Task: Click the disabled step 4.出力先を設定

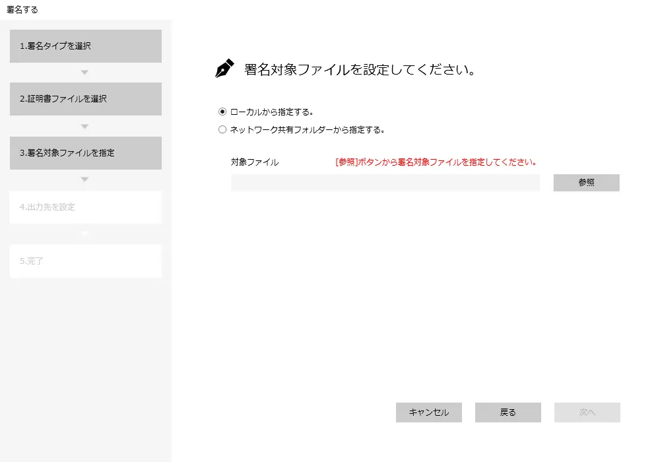Action: (x=85, y=207)
